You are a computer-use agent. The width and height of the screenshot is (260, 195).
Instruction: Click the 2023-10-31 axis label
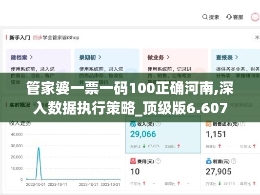pyautogui.click(x=110, y=184)
